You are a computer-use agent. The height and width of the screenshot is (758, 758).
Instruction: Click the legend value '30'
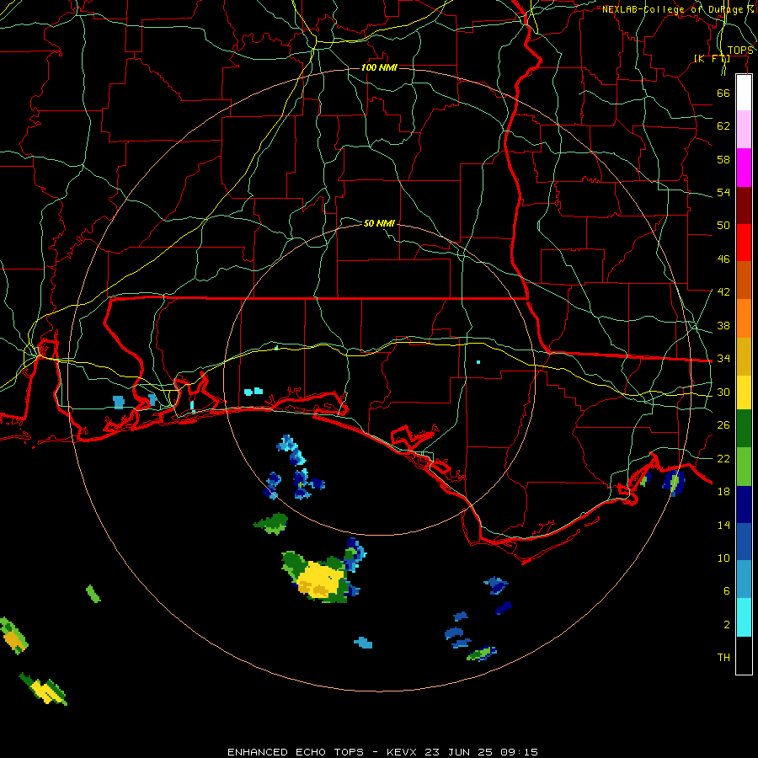tap(723, 392)
